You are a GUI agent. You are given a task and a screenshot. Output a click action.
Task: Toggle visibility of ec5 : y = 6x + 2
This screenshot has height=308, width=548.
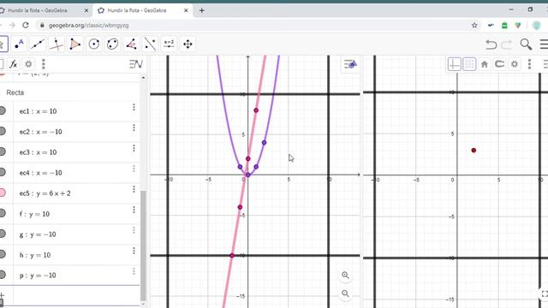[3, 192]
